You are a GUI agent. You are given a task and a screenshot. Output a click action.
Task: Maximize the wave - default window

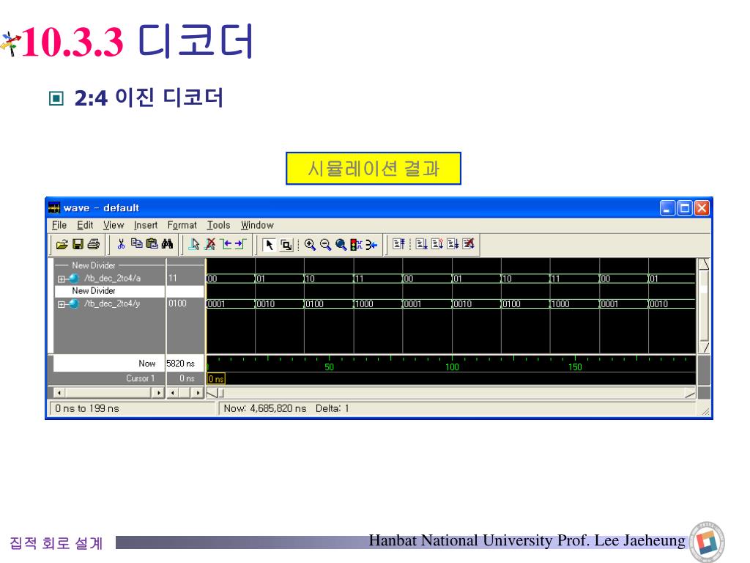(685, 208)
